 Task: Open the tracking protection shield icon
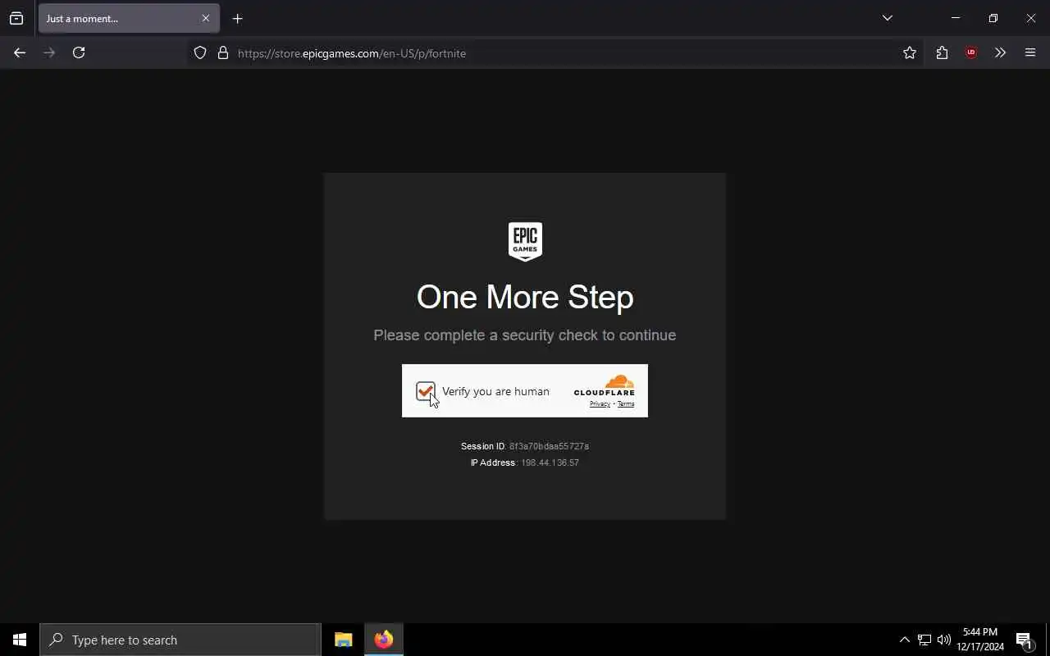pyautogui.click(x=200, y=52)
